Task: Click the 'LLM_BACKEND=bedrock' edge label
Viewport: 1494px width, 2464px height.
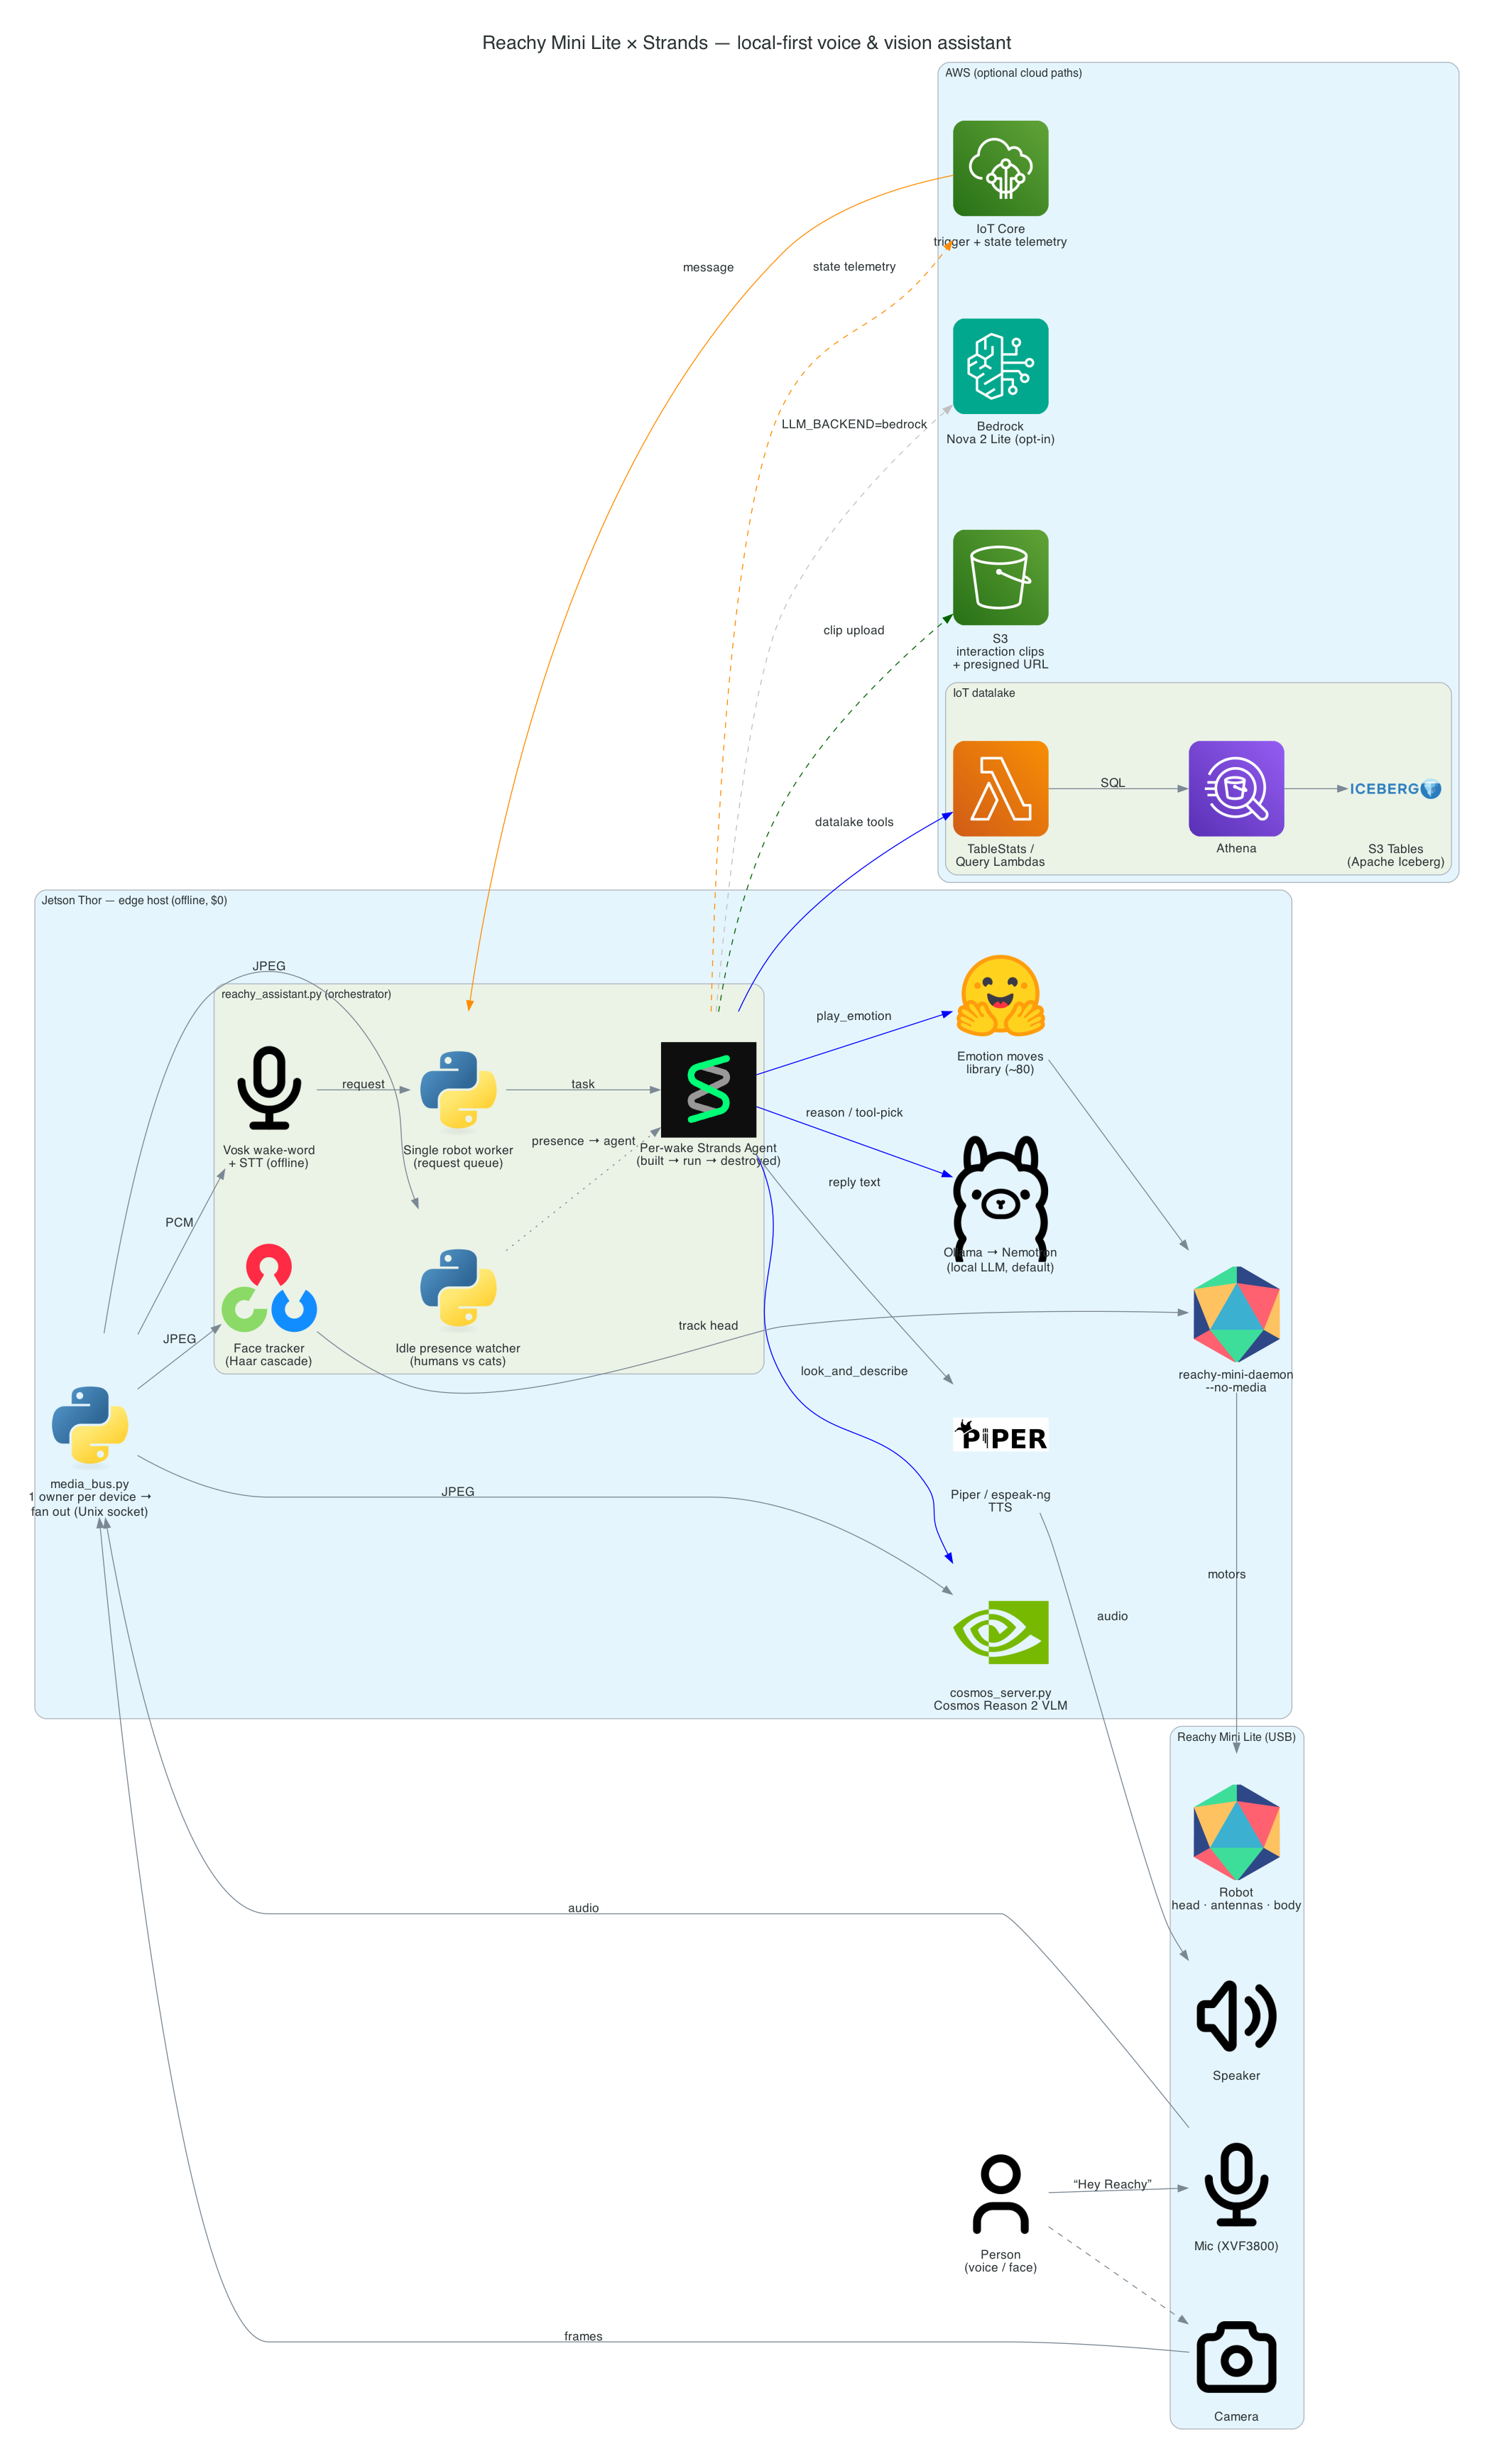Action: (854, 424)
